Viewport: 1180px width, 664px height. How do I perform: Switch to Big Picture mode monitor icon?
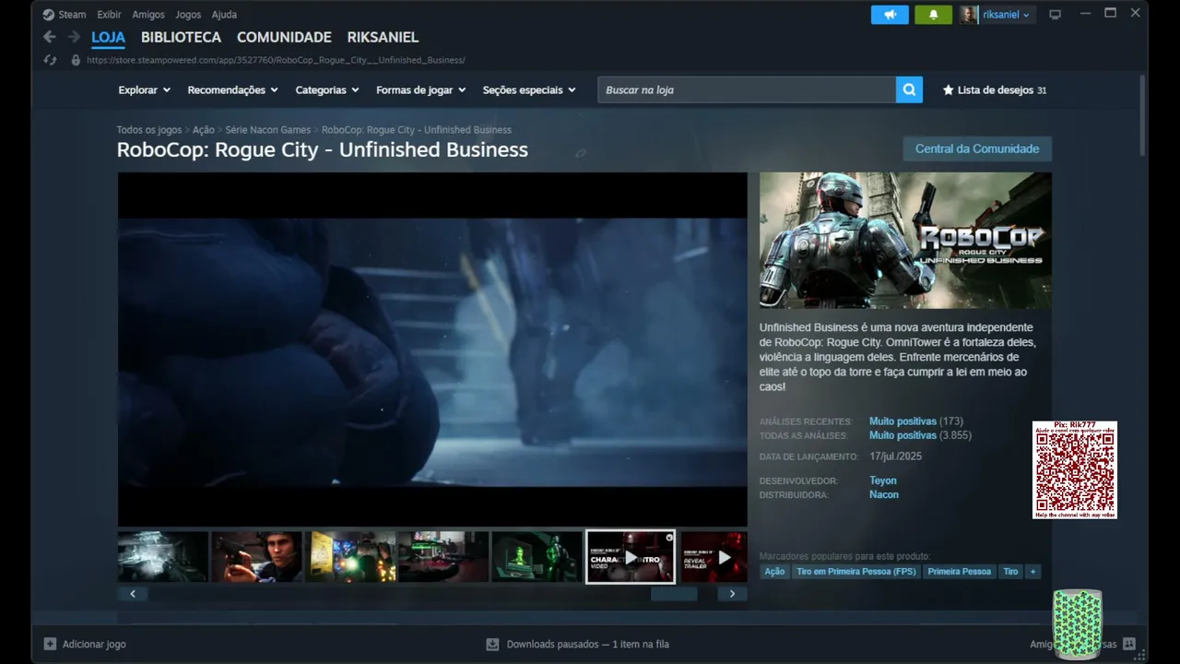pyautogui.click(x=1056, y=15)
